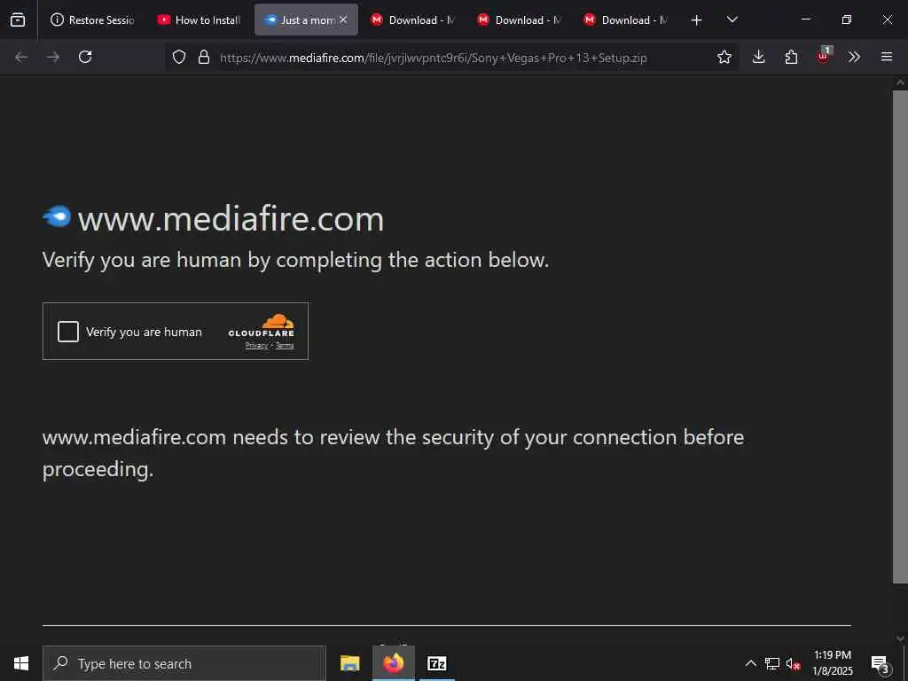This screenshot has width=908, height=681.
Task: Open the Firefox application menu
Action: tap(887, 57)
